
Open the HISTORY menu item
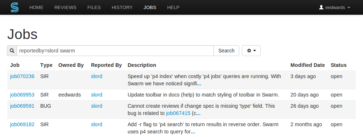122,7
